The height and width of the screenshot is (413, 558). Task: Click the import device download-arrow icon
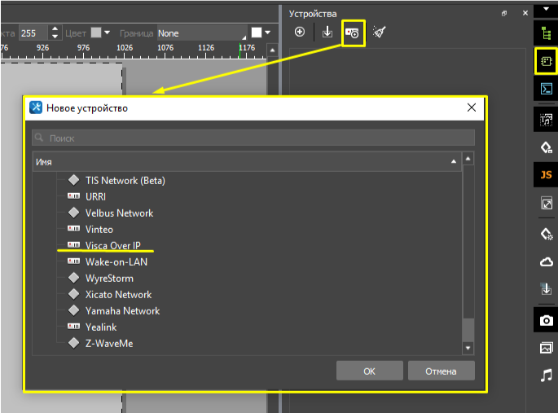(327, 33)
